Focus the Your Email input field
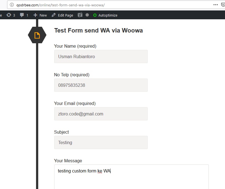 101,114
